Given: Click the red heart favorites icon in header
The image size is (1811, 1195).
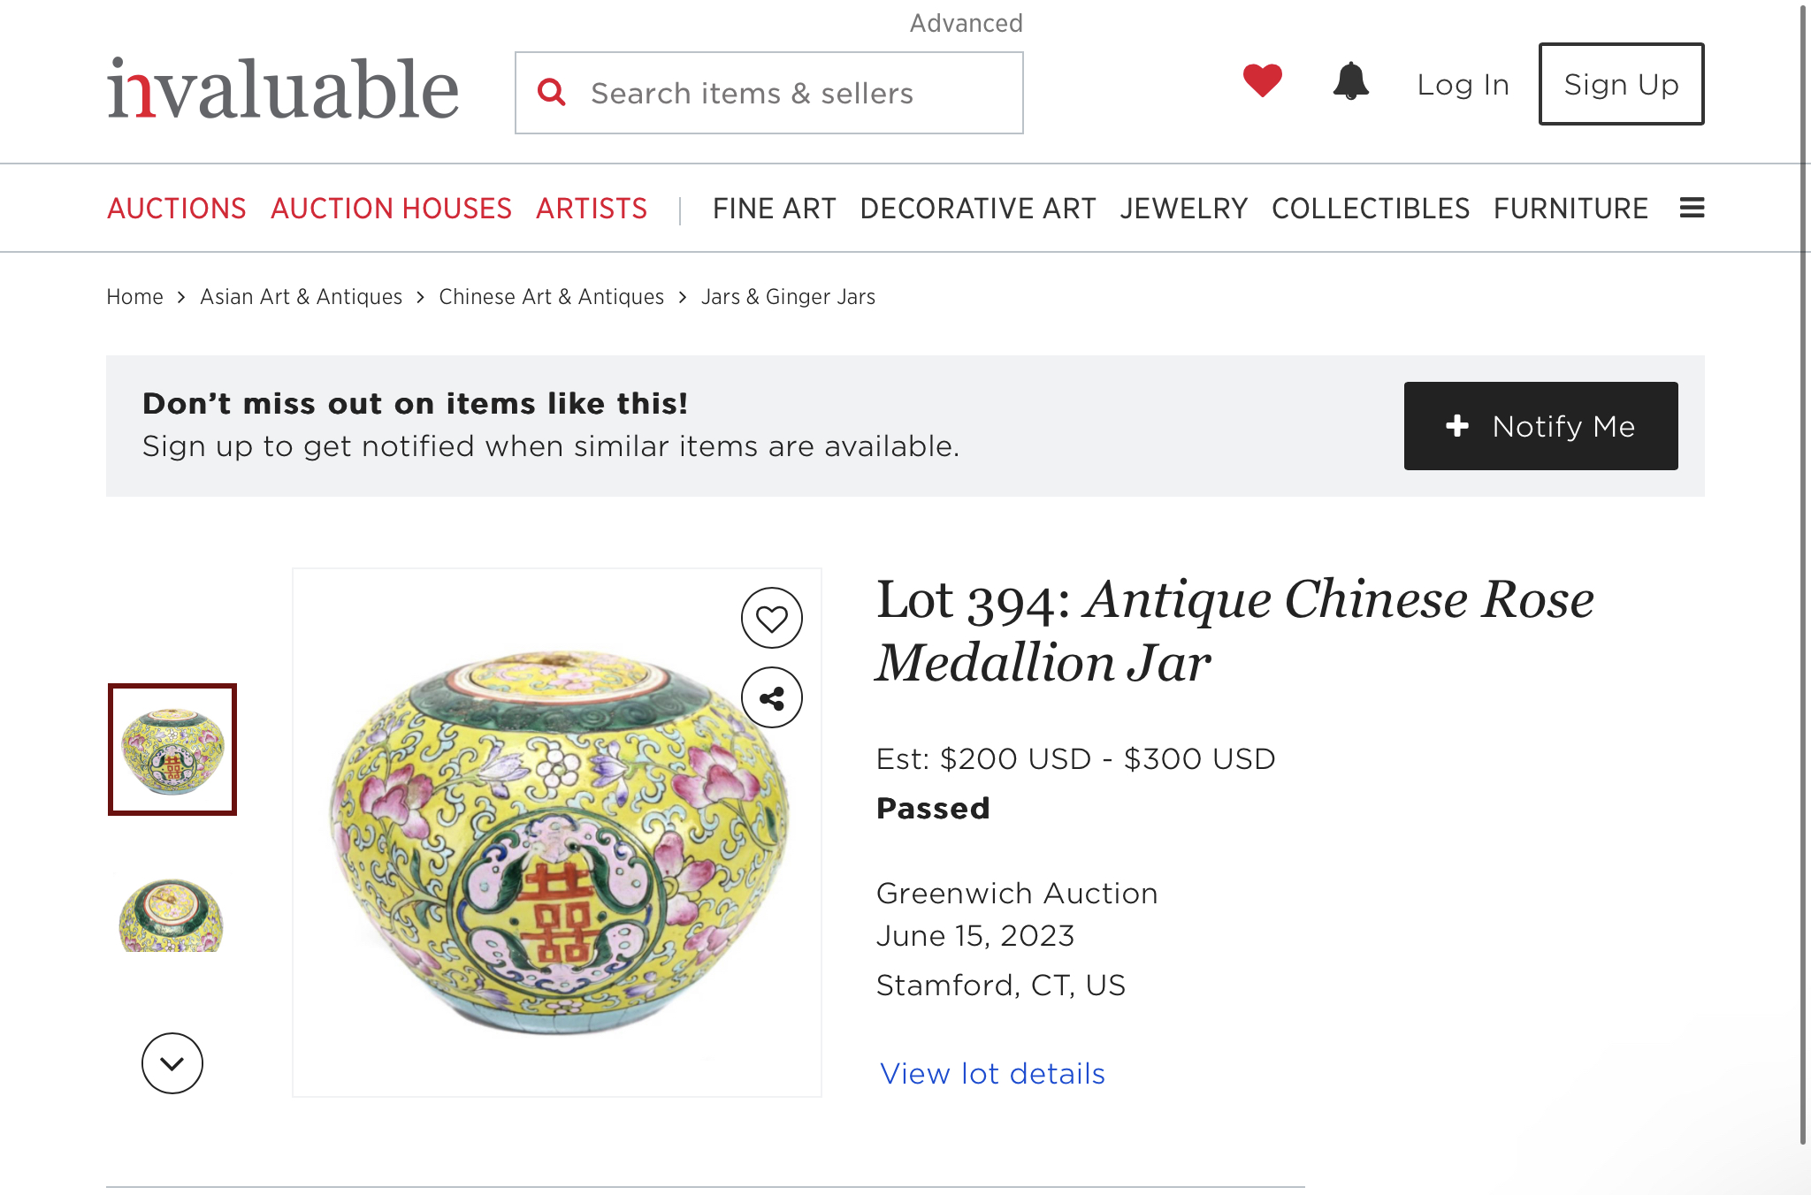Looking at the screenshot, I should tap(1262, 81).
